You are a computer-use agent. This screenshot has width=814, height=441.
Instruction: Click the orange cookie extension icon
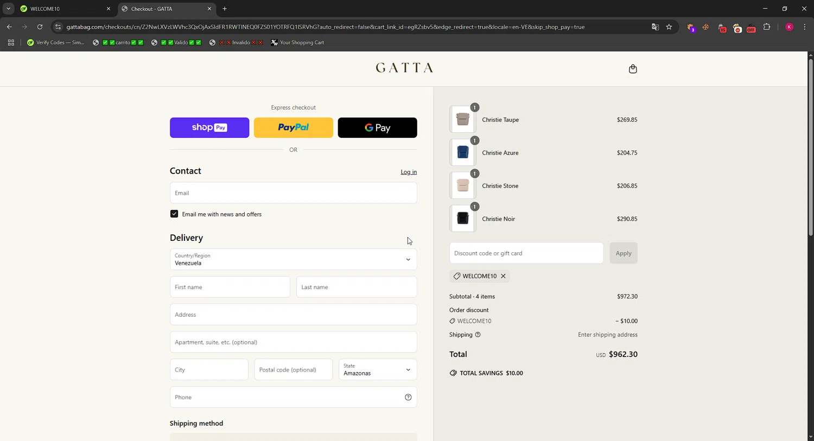tap(705, 27)
